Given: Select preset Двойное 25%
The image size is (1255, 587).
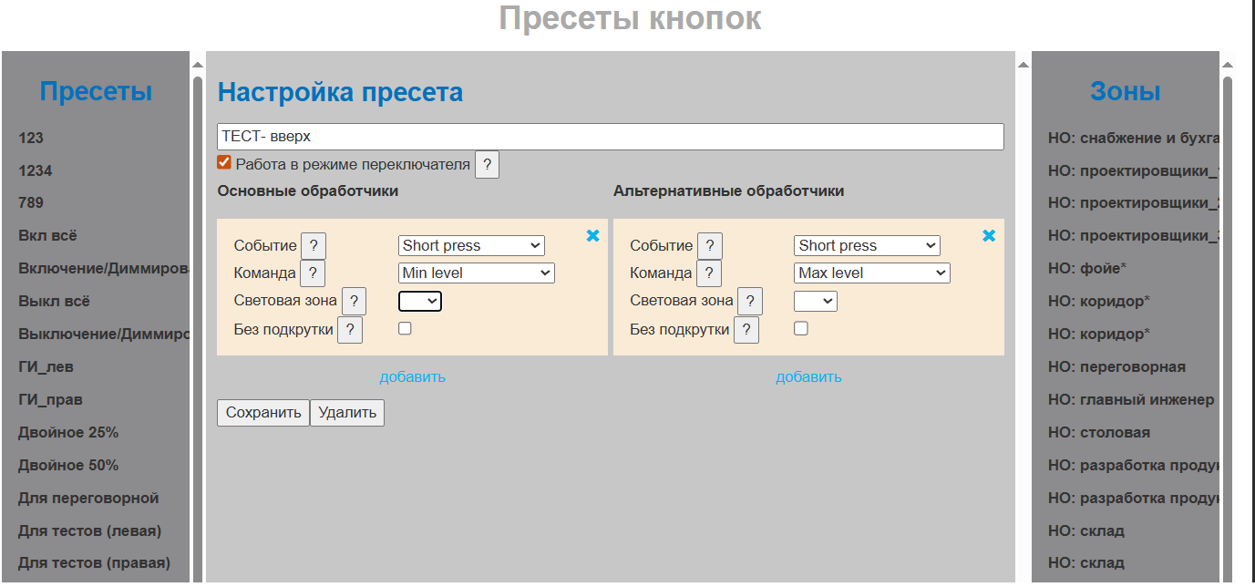Looking at the screenshot, I should (68, 433).
